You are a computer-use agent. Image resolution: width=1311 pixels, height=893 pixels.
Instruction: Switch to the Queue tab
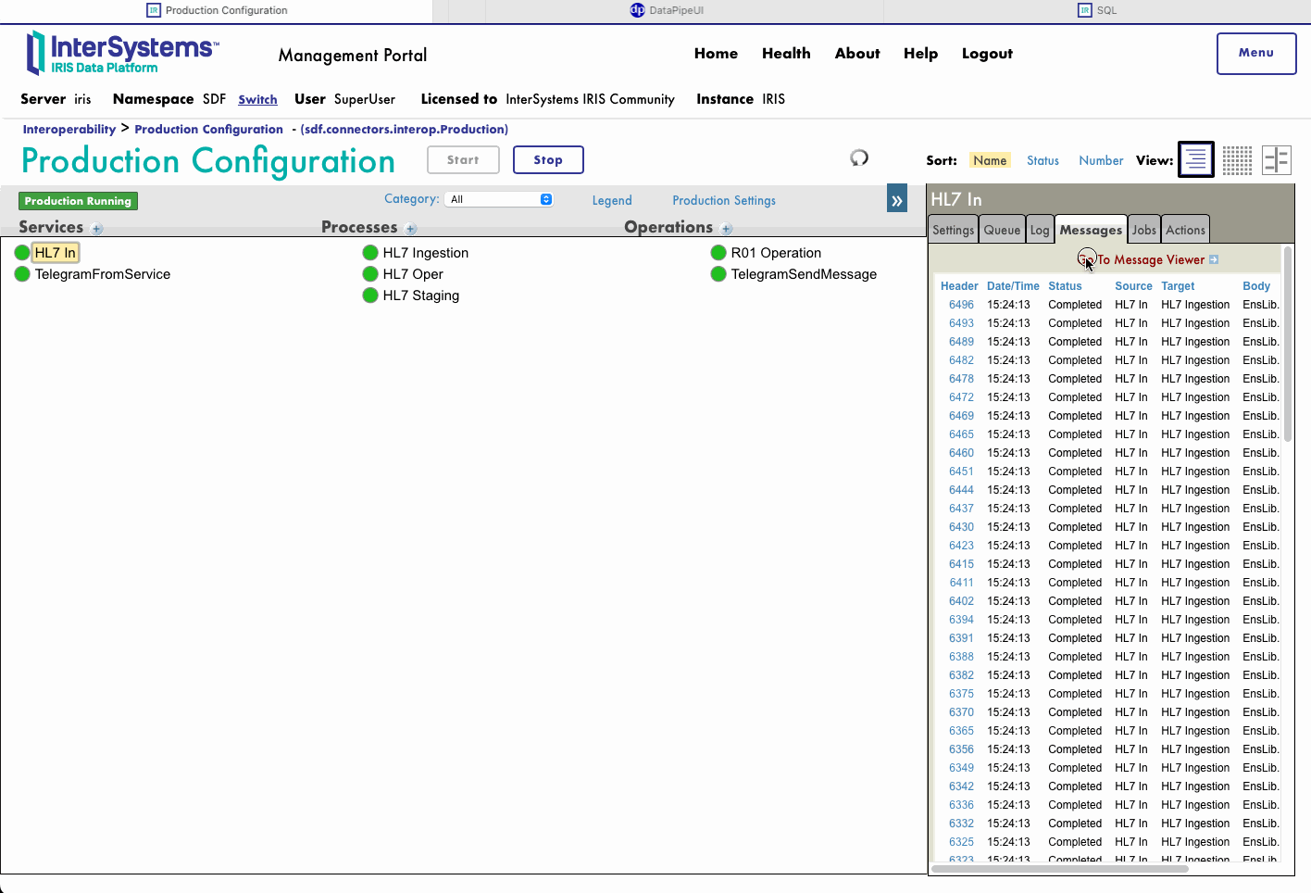click(x=1002, y=230)
